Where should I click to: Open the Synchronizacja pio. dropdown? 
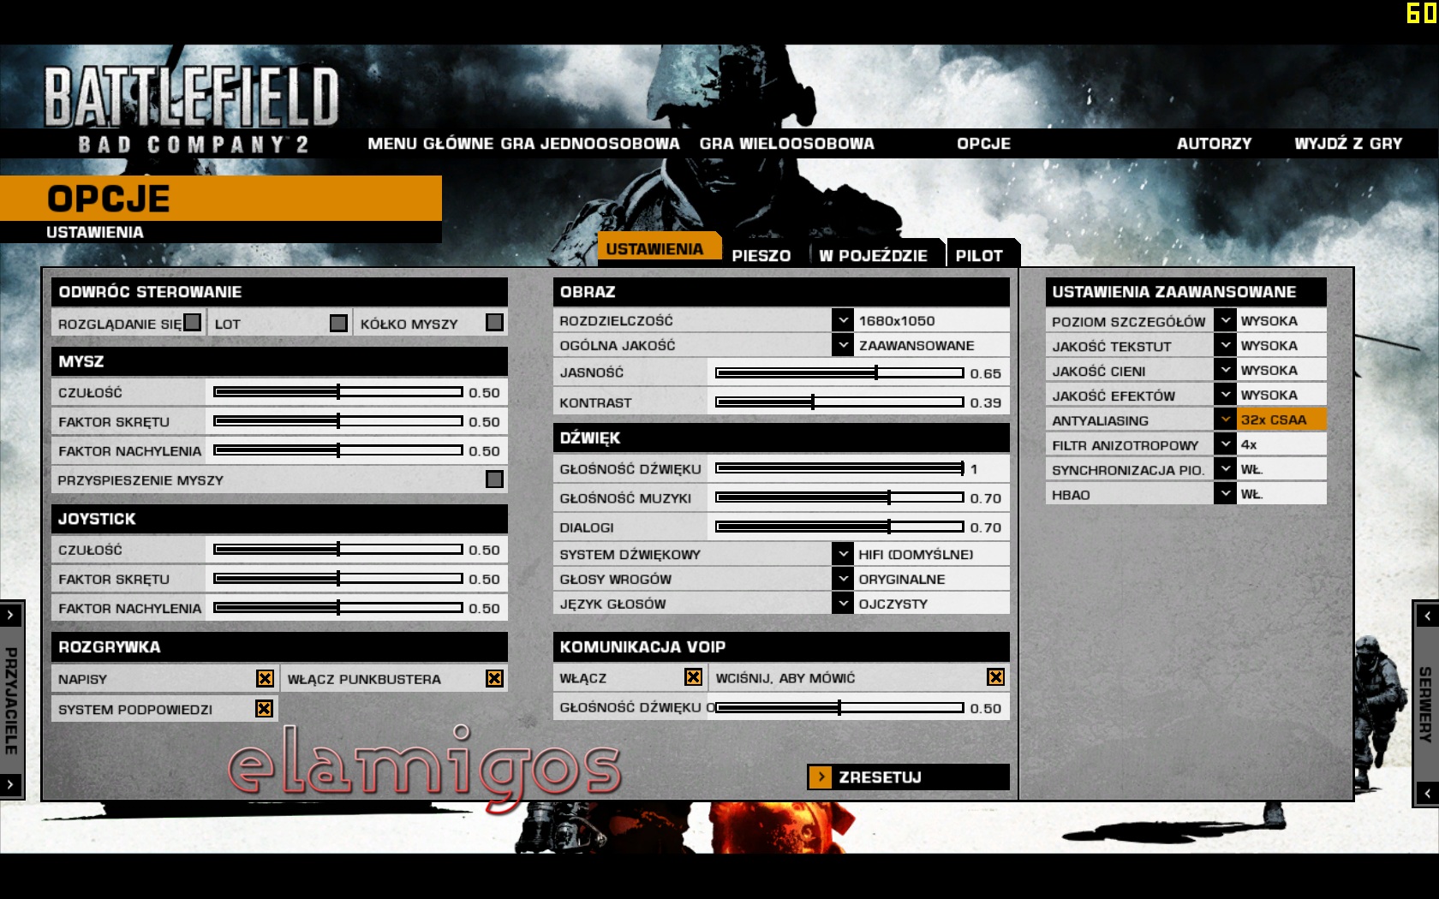coord(1225,469)
